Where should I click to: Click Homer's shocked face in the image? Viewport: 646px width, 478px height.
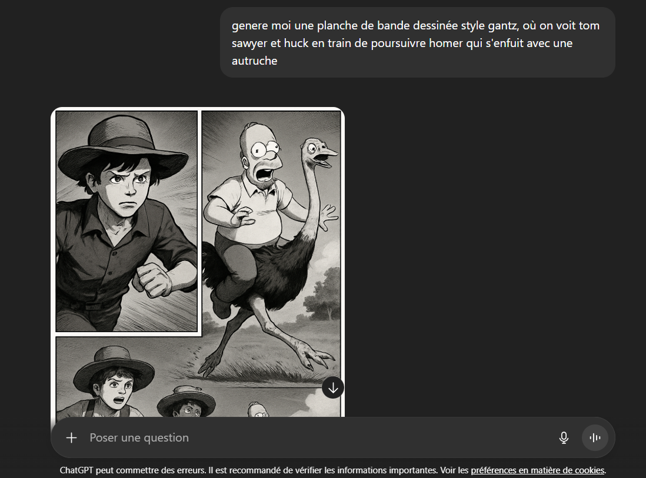(263, 156)
